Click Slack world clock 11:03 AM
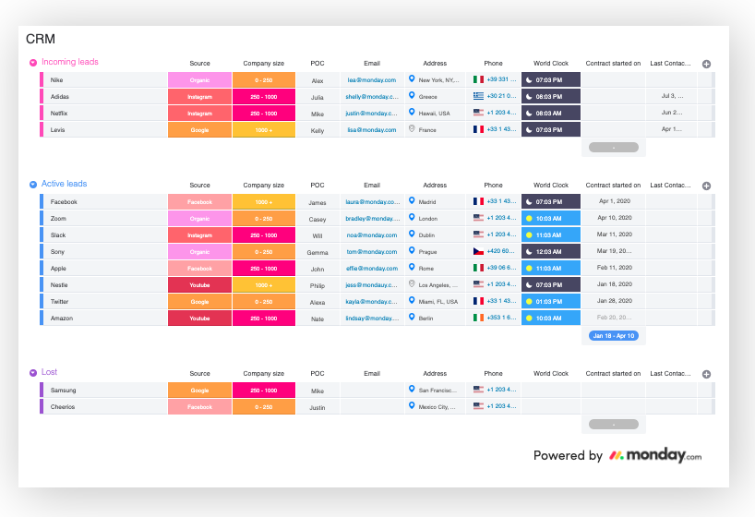755x517 pixels. 551,235
